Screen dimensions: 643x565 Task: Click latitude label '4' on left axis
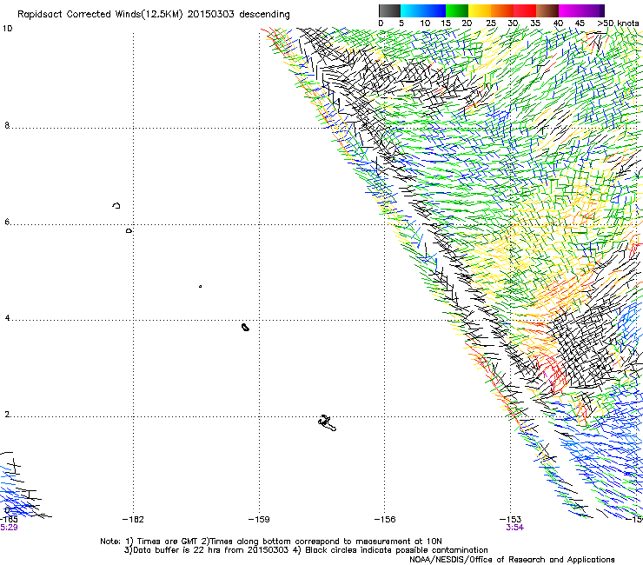7,317
